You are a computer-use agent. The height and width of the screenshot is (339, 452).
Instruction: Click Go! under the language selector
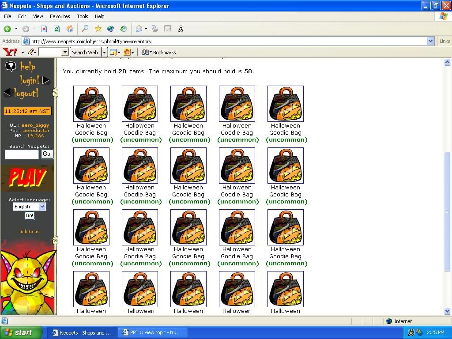coord(30,215)
